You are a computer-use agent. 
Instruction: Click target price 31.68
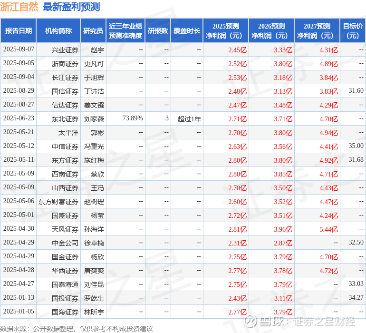pos(356,160)
